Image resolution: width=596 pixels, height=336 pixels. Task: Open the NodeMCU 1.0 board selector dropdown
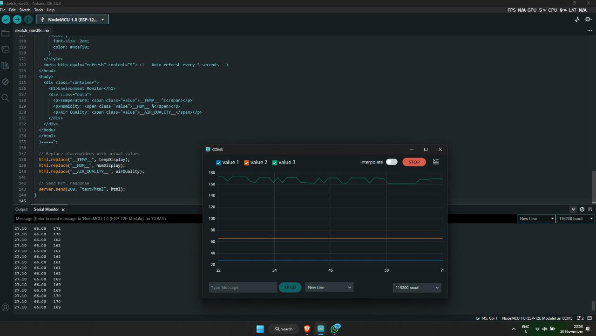point(73,20)
